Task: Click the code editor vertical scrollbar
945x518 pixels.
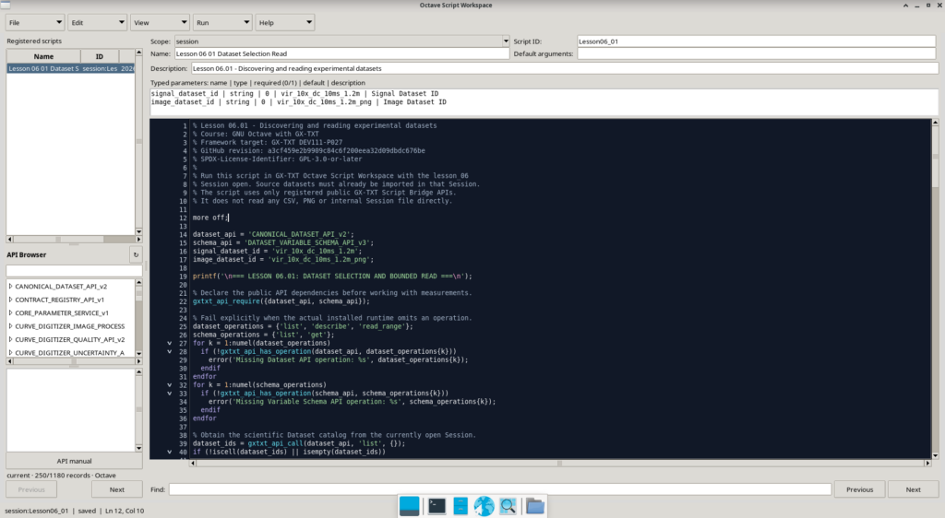Action: click(935, 288)
